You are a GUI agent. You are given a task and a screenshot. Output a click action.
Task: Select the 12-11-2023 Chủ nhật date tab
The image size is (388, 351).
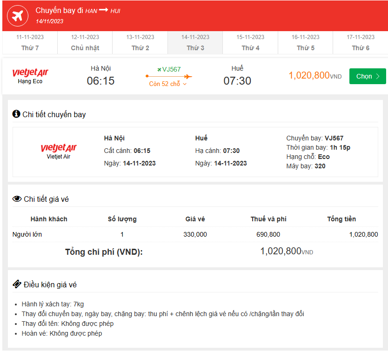coord(85,42)
